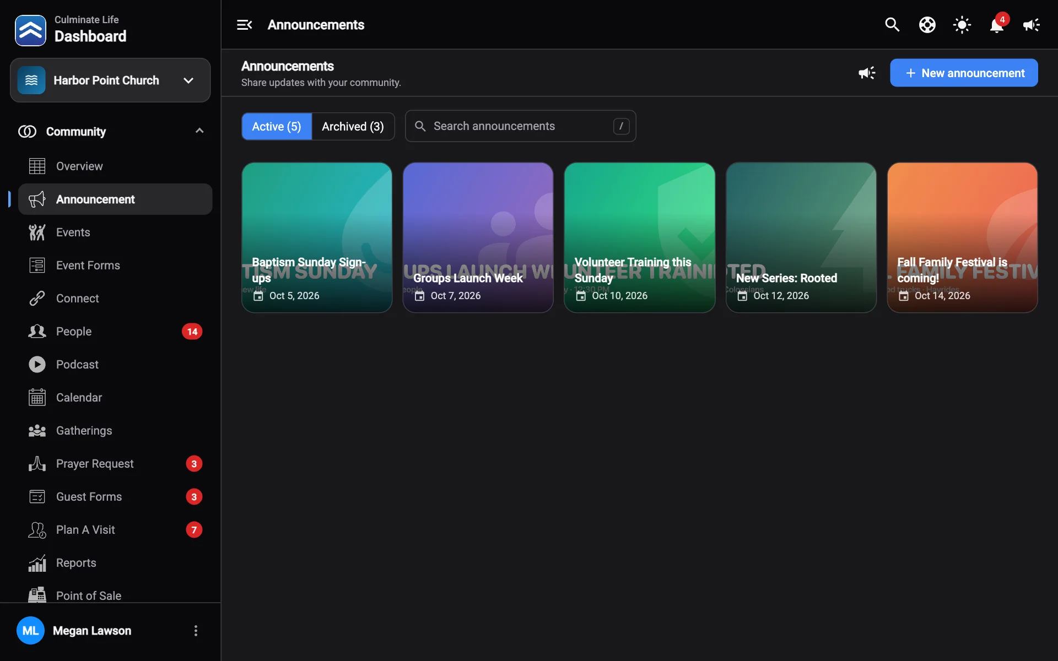Open notifications bell with 4 badge

[x=997, y=25]
